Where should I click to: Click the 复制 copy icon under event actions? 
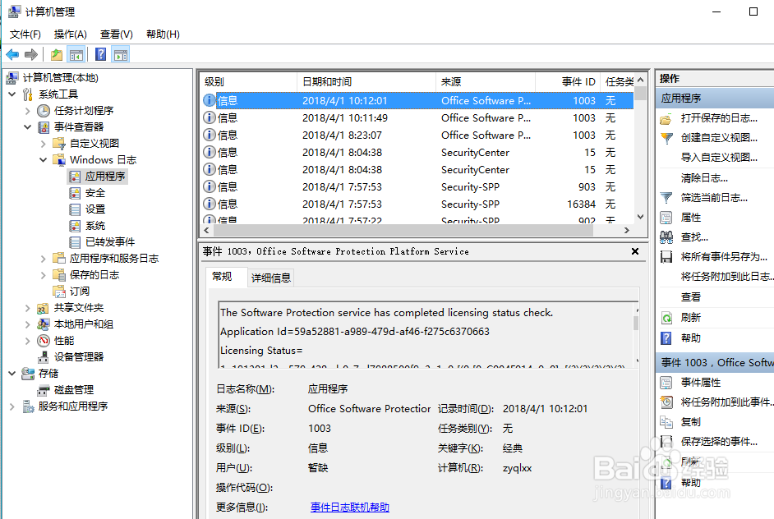point(666,421)
